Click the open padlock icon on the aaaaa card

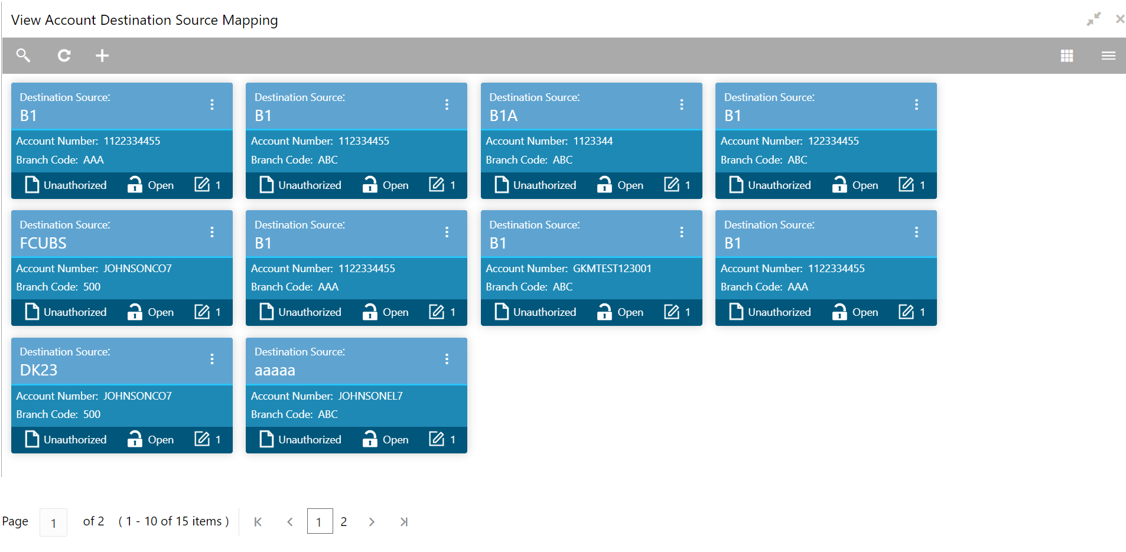pos(370,439)
